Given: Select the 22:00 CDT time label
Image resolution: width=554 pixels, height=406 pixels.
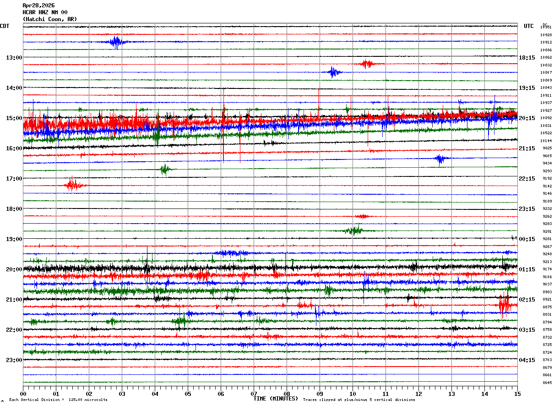Looking at the screenshot, I should coord(14,330).
